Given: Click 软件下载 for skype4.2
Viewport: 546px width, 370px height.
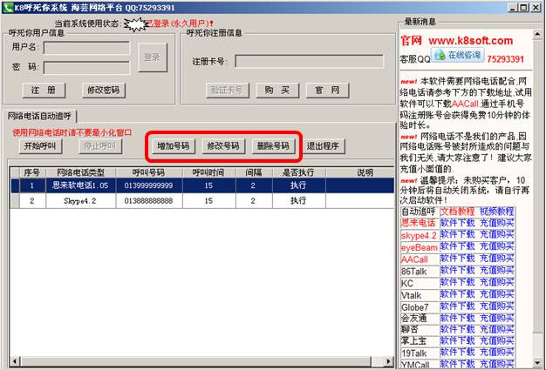Looking at the screenshot, I should [x=457, y=234].
